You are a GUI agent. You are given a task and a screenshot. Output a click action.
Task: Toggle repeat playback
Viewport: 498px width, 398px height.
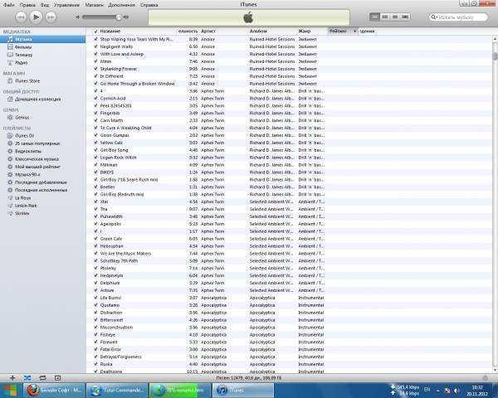click(x=42, y=378)
